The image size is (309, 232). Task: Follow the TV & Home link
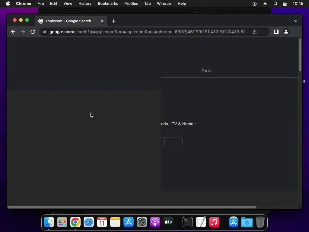click(183, 124)
